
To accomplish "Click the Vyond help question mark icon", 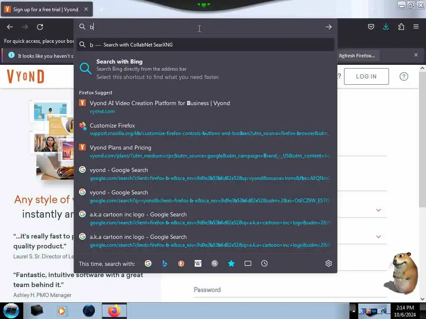I will click(404, 76).
